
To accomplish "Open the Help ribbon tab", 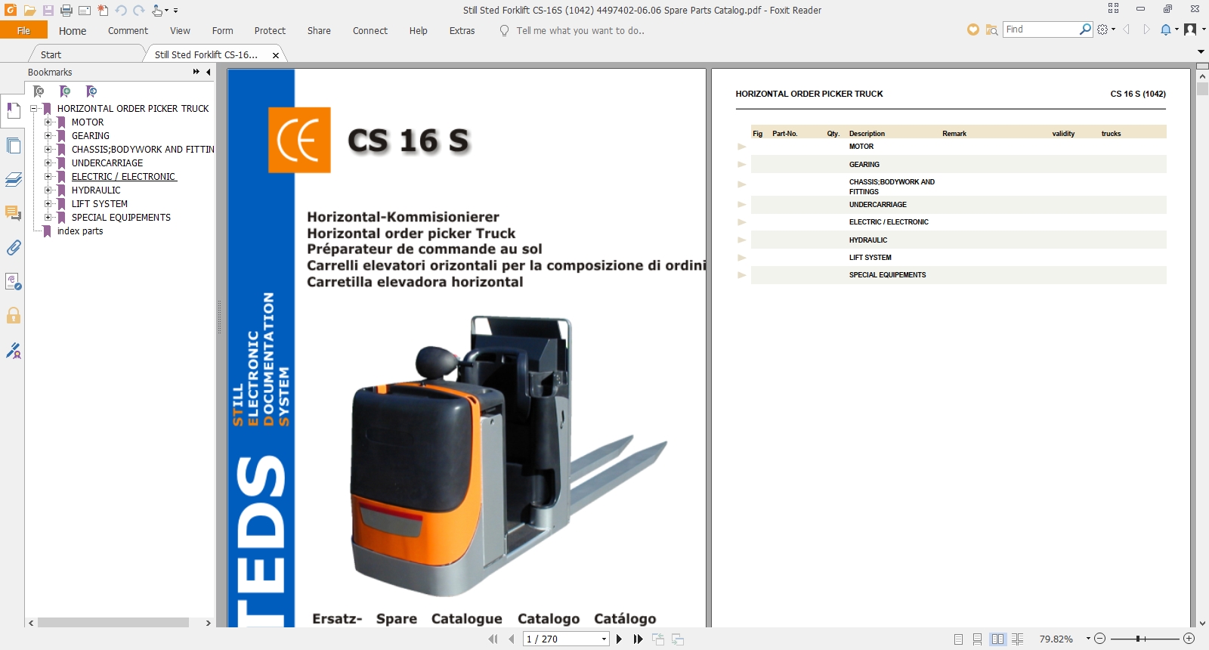I will point(418,31).
